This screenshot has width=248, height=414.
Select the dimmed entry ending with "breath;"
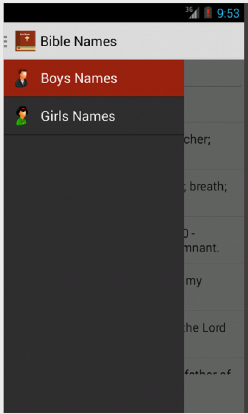click(x=214, y=193)
